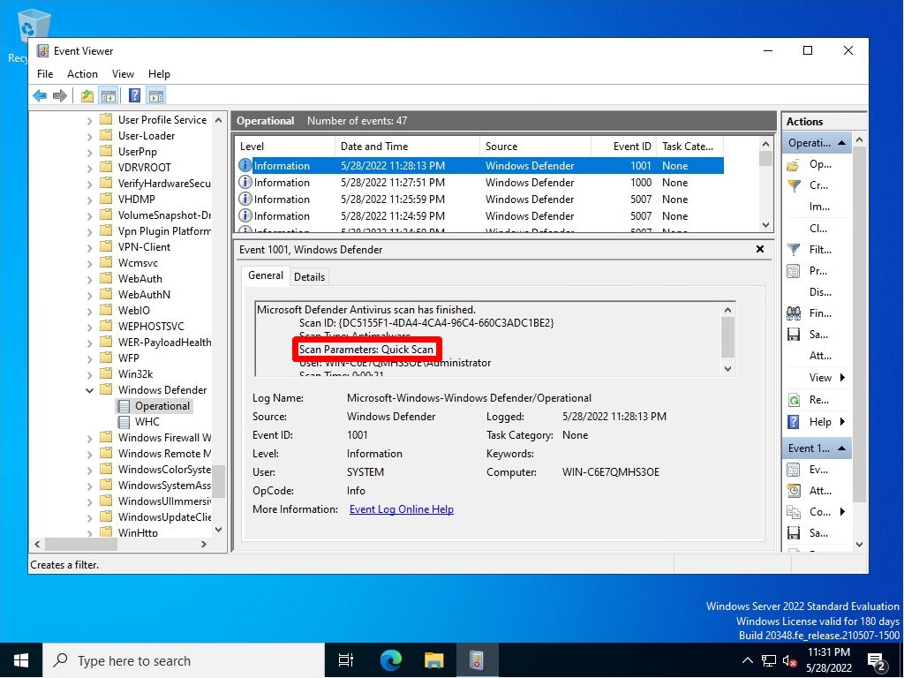
Task: Click the Save Selected Events floppy icon
Action: (794, 533)
